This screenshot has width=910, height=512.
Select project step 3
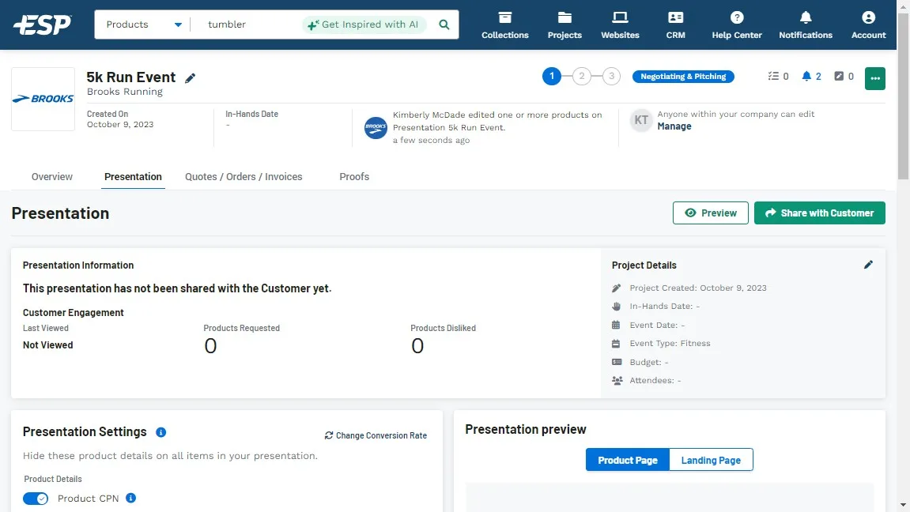[611, 76]
